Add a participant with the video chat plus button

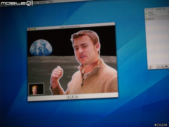click(x=69, y=97)
